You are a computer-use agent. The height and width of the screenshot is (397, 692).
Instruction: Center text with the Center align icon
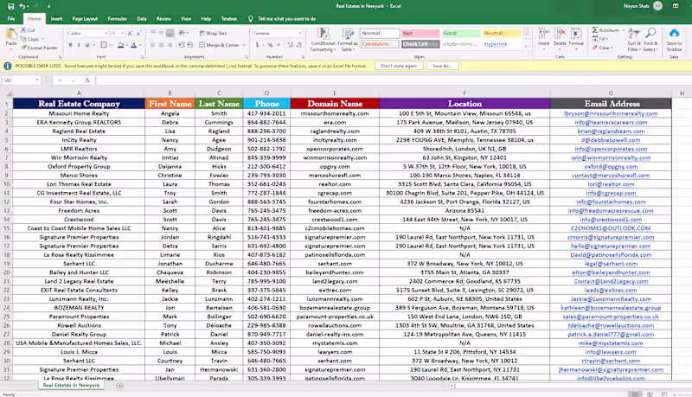[162, 45]
